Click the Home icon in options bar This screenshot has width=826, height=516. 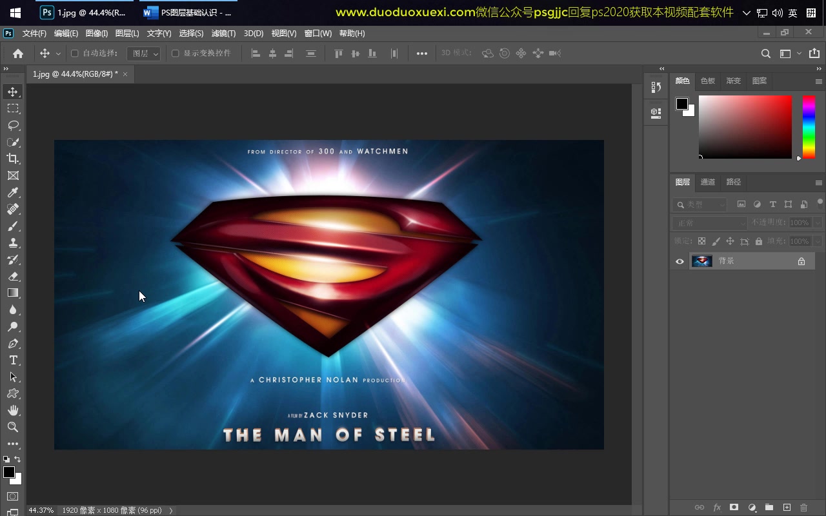coord(18,54)
